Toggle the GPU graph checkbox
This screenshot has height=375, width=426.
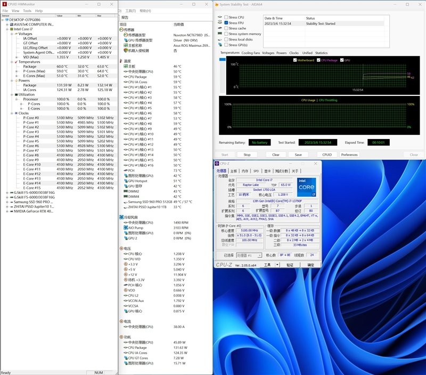point(342,60)
